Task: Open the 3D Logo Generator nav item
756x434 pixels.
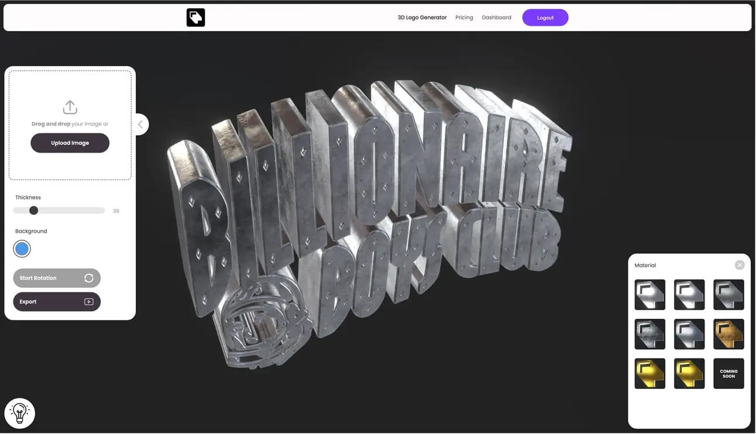Action: tap(422, 18)
